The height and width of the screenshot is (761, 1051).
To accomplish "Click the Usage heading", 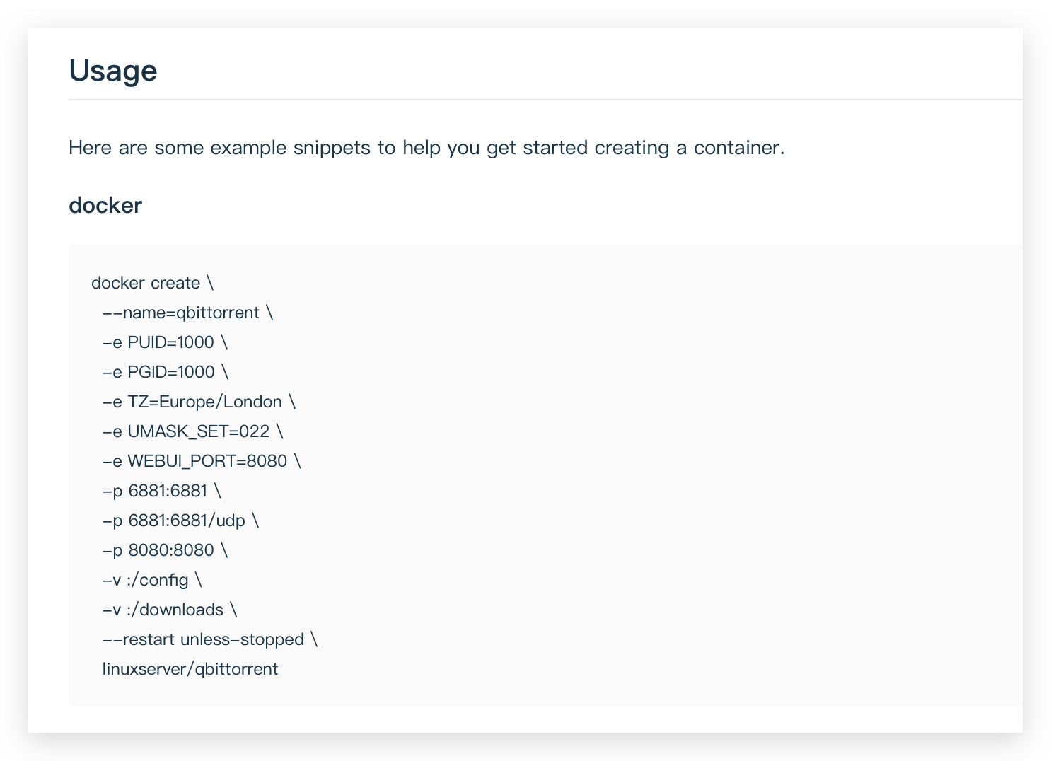I will coord(112,71).
